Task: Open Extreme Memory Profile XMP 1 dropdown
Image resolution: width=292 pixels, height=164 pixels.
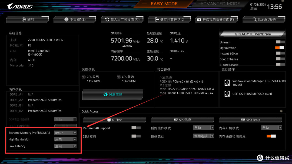Action: point(65,133)
